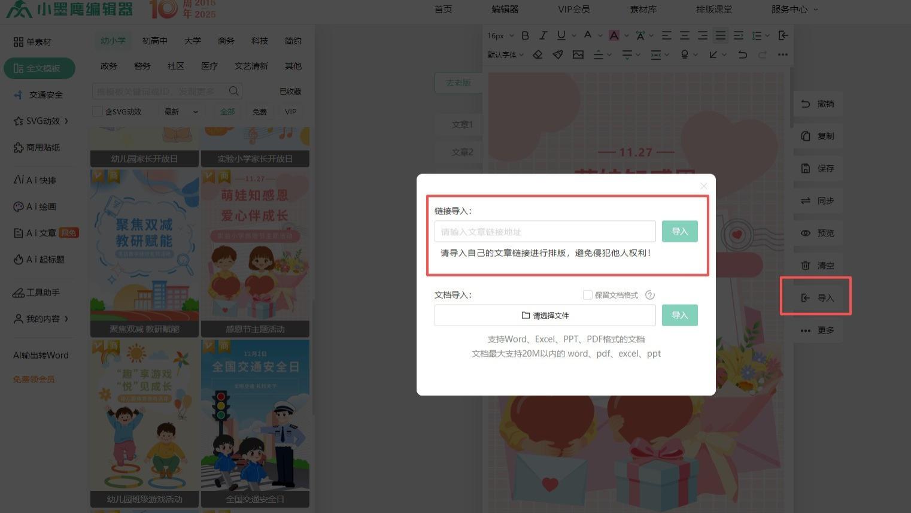Check the 含SVG动效 filter option
Image resolution: width=911 pixels, height=513 pixels.
98,111
